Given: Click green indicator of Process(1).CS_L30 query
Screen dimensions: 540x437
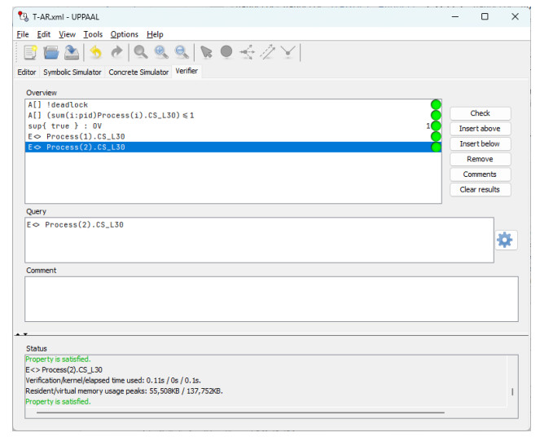Looking at the screenshot, I should 436,136.
